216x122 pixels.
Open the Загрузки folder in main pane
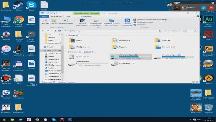pyautogui.click(x=163, y=40)
